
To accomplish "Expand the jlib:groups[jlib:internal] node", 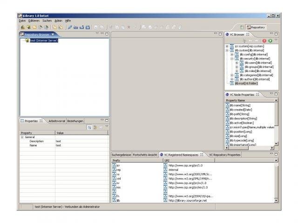I will click(237, 67).
